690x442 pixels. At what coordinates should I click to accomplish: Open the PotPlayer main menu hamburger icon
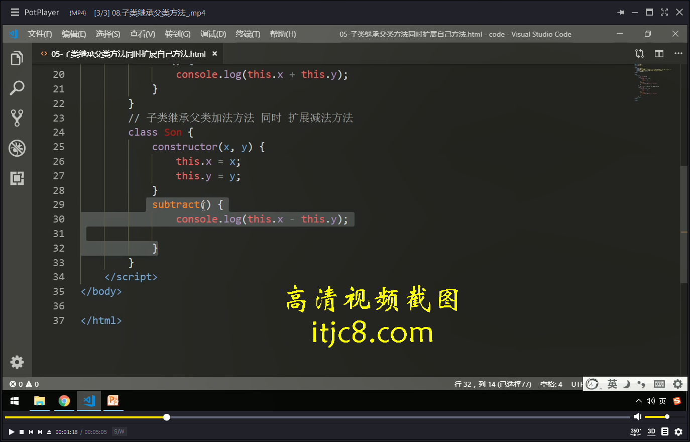click(x=15, y=13)
